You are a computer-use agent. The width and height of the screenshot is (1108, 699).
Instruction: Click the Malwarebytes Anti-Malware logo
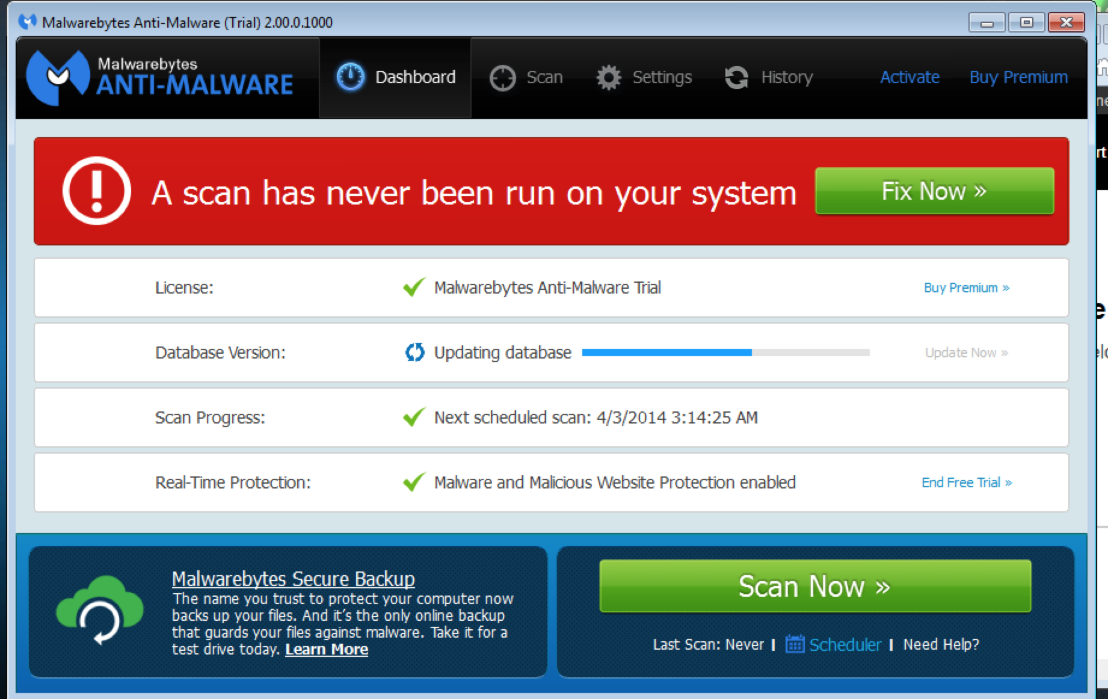coord(160,77)
